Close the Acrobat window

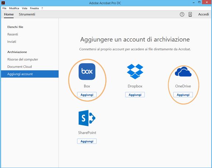click(207, 2)
